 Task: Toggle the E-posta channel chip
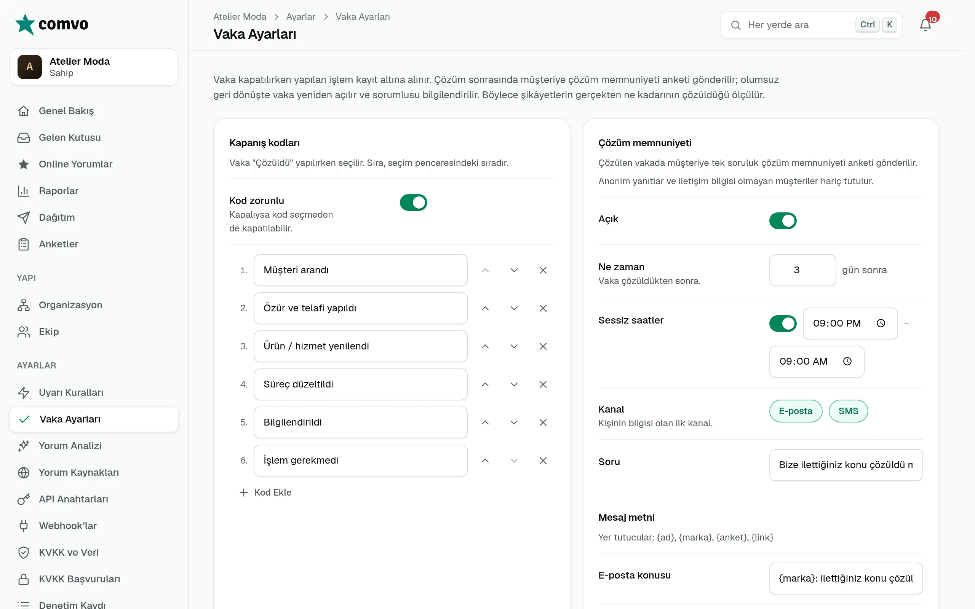click(x=795, y=411)
